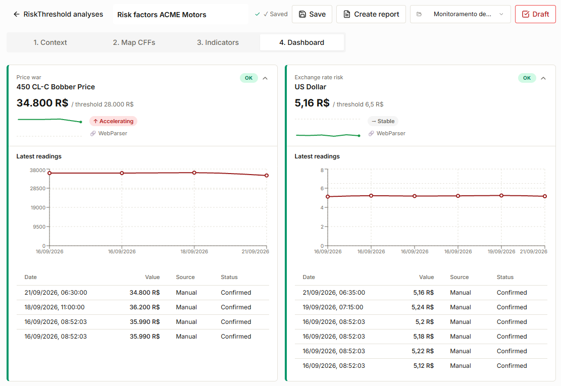Open the Monitoramento de... dropdown
Viewport: 561px width, 386px height.
click(x=460, y=14)
